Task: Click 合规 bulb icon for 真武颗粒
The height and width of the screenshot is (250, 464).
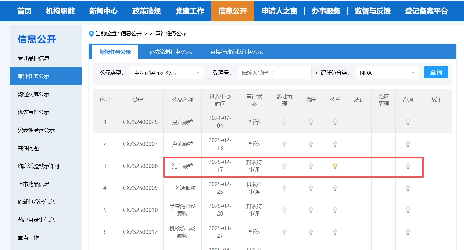Action: point(408,144)
